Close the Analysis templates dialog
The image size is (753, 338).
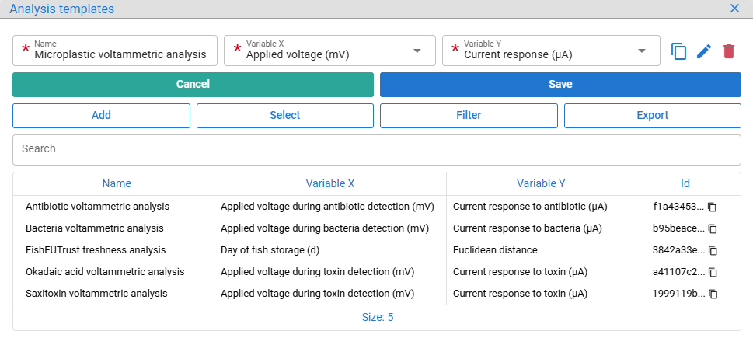(x=734, y=9)
